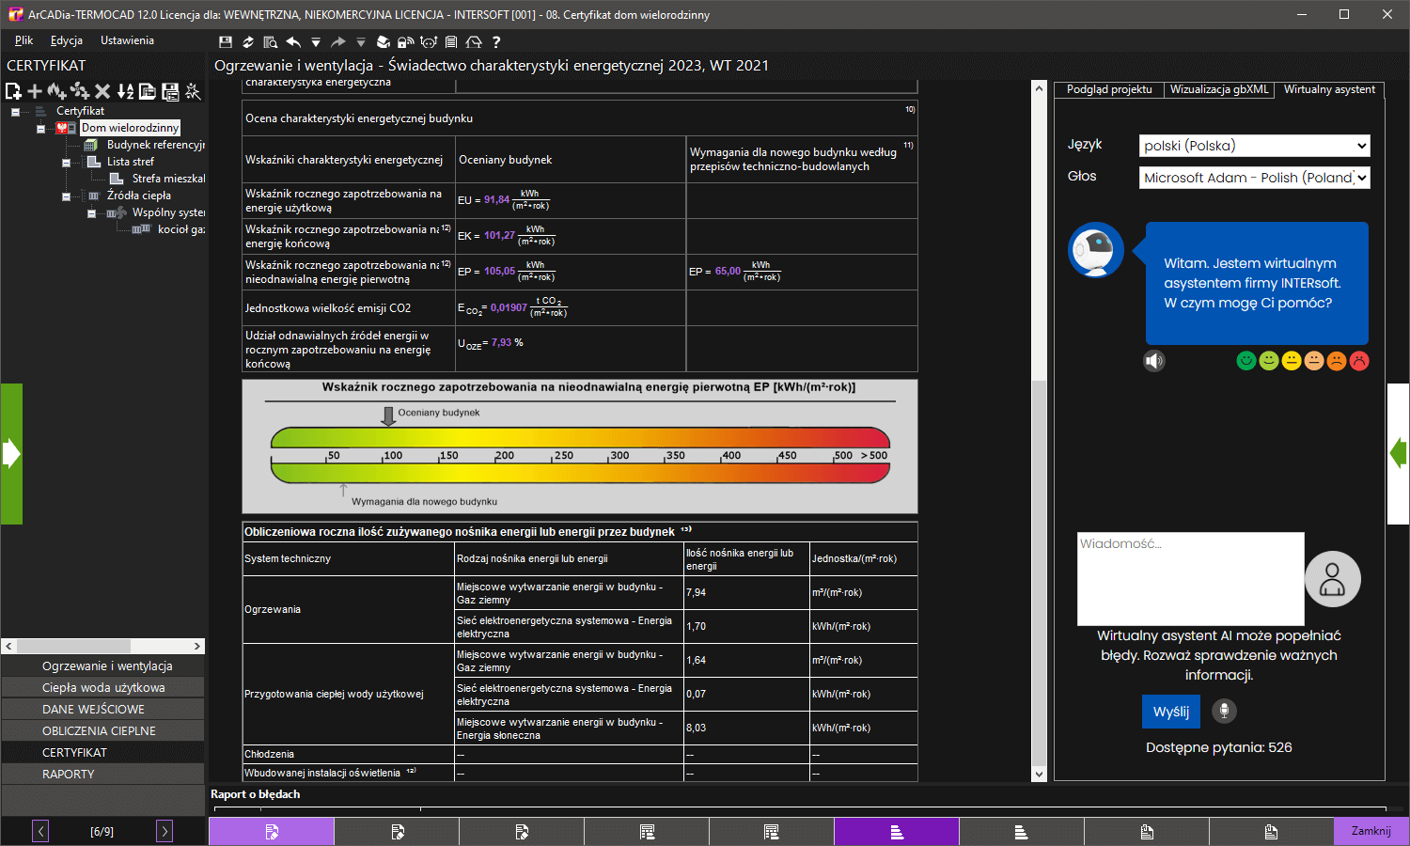Click the Wiadomość message input field

pos(1190,578)
